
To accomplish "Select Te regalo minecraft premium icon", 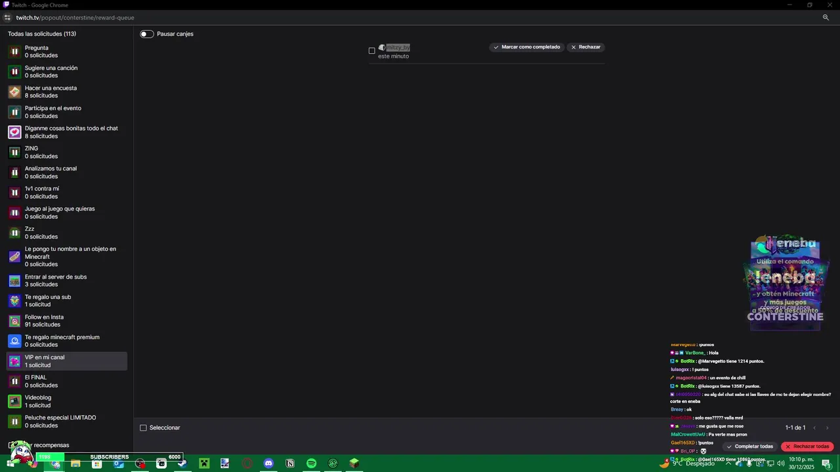I will 14,341.
